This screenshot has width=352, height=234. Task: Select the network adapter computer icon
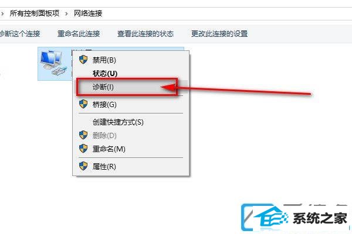(54, 63)
